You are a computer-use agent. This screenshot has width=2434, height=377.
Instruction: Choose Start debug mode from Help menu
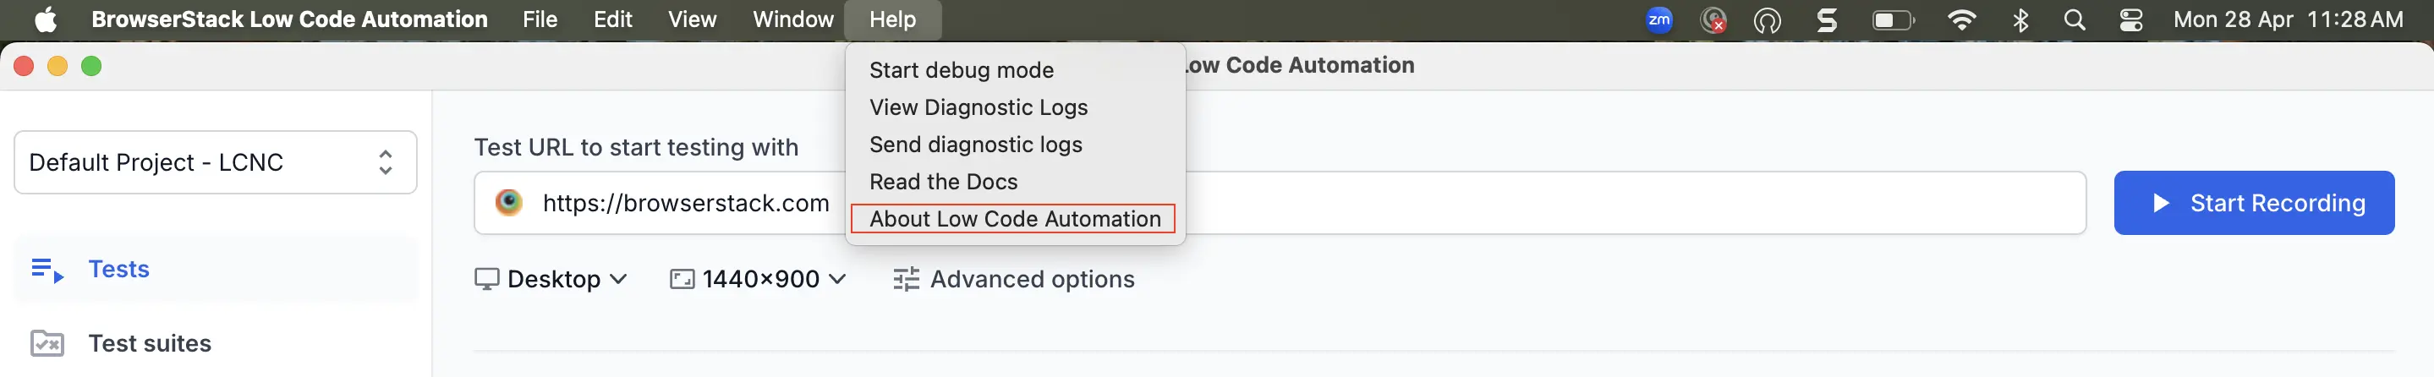(x=961, y=71)
